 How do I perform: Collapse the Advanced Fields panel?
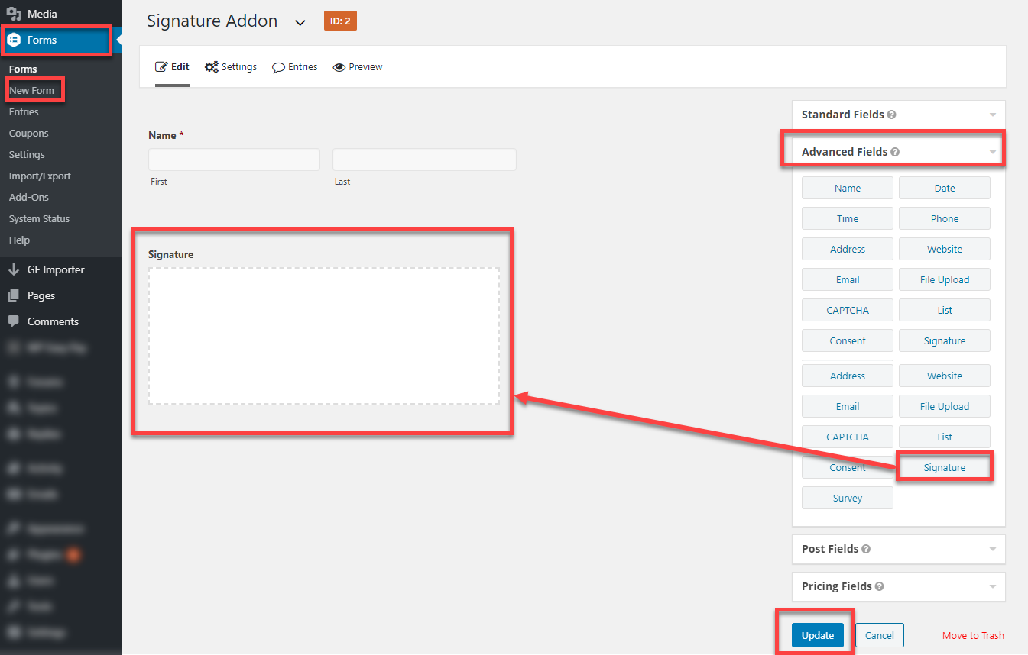tap(993, 150)
